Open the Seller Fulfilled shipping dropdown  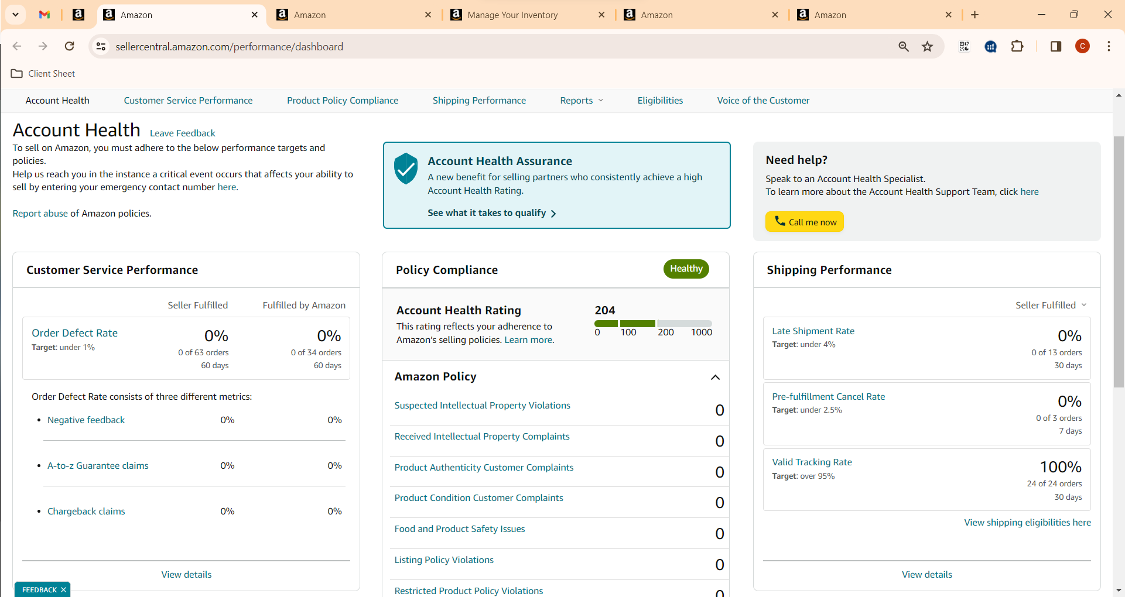tap(1051, 306)
